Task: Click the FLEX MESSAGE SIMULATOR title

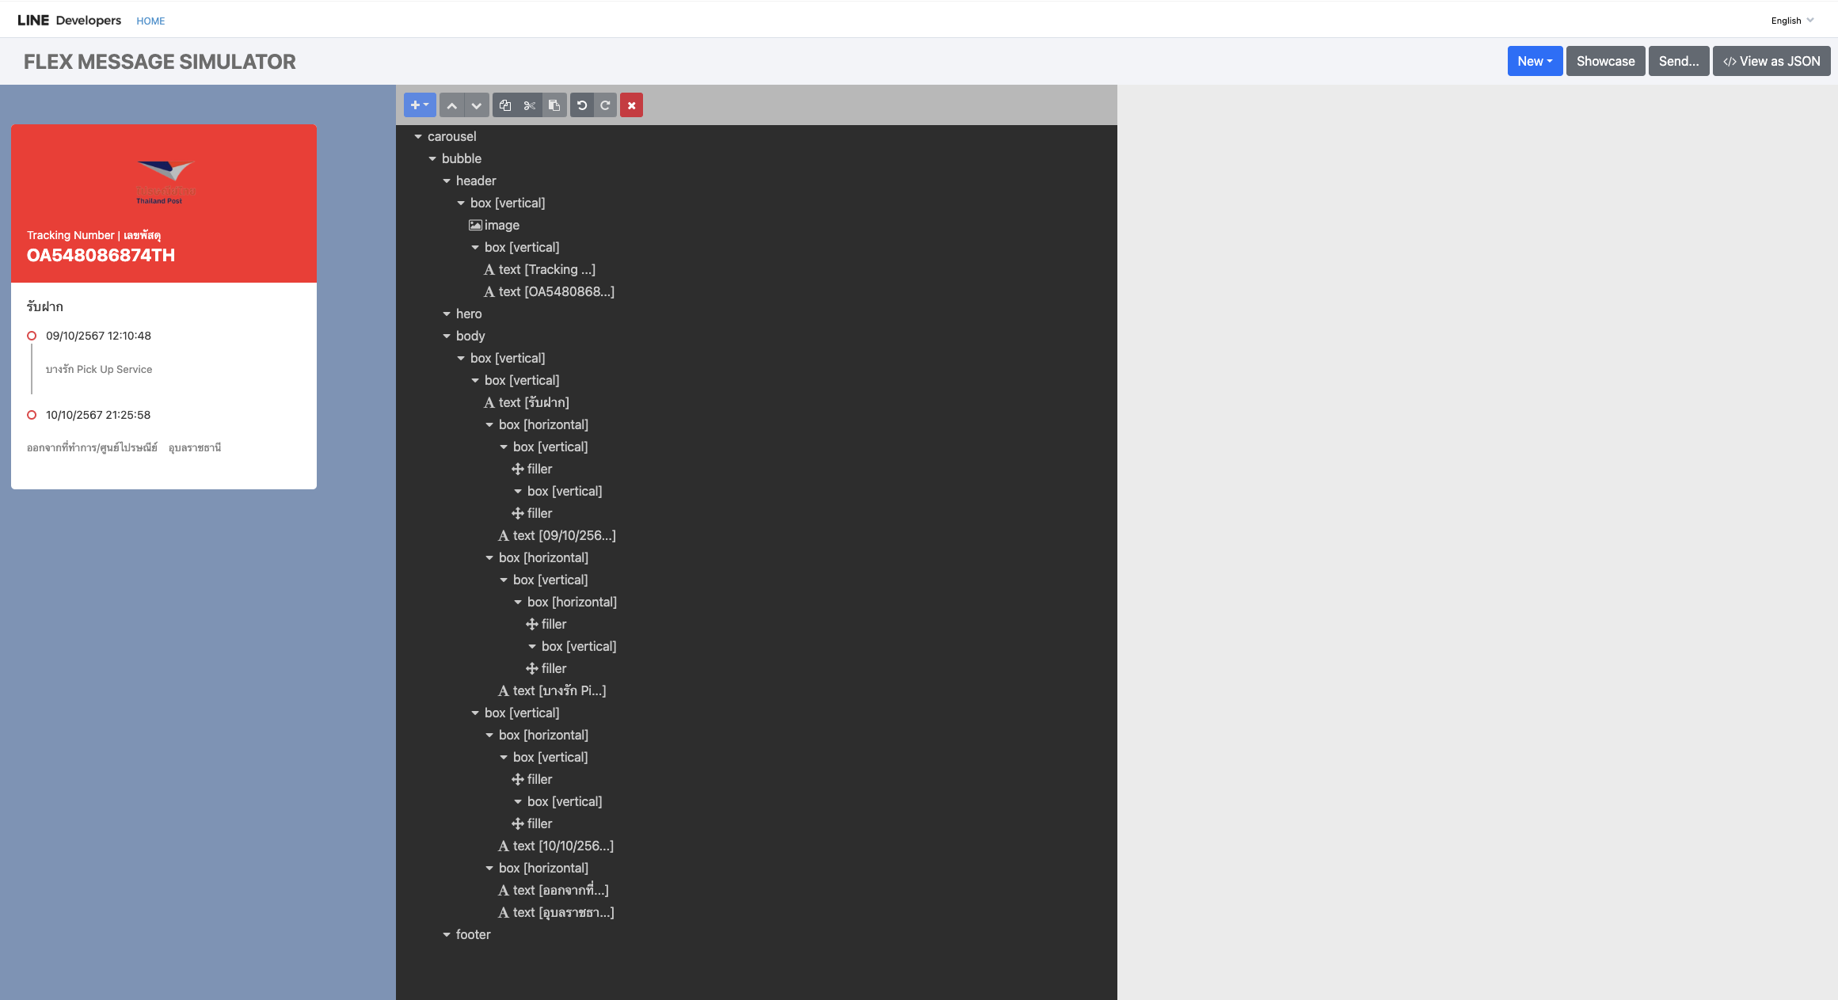Action: (160, 62)
